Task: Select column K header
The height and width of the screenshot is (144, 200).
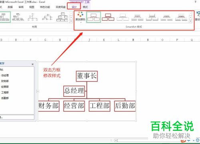Action: pos(104,40)
